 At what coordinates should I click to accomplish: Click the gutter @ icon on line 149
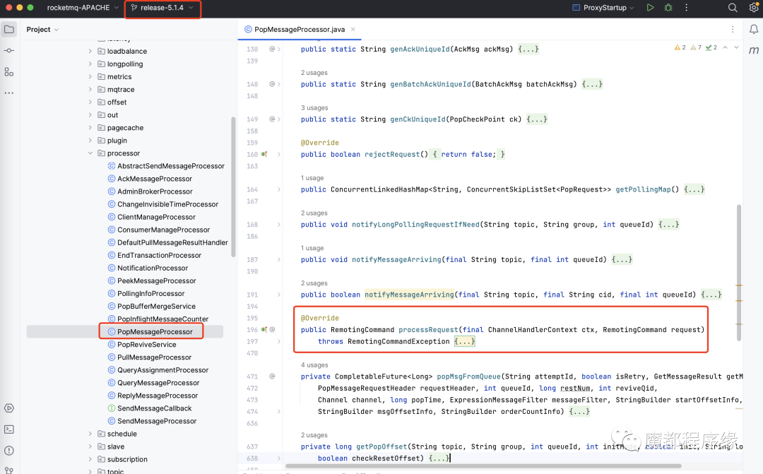point(272,119)
